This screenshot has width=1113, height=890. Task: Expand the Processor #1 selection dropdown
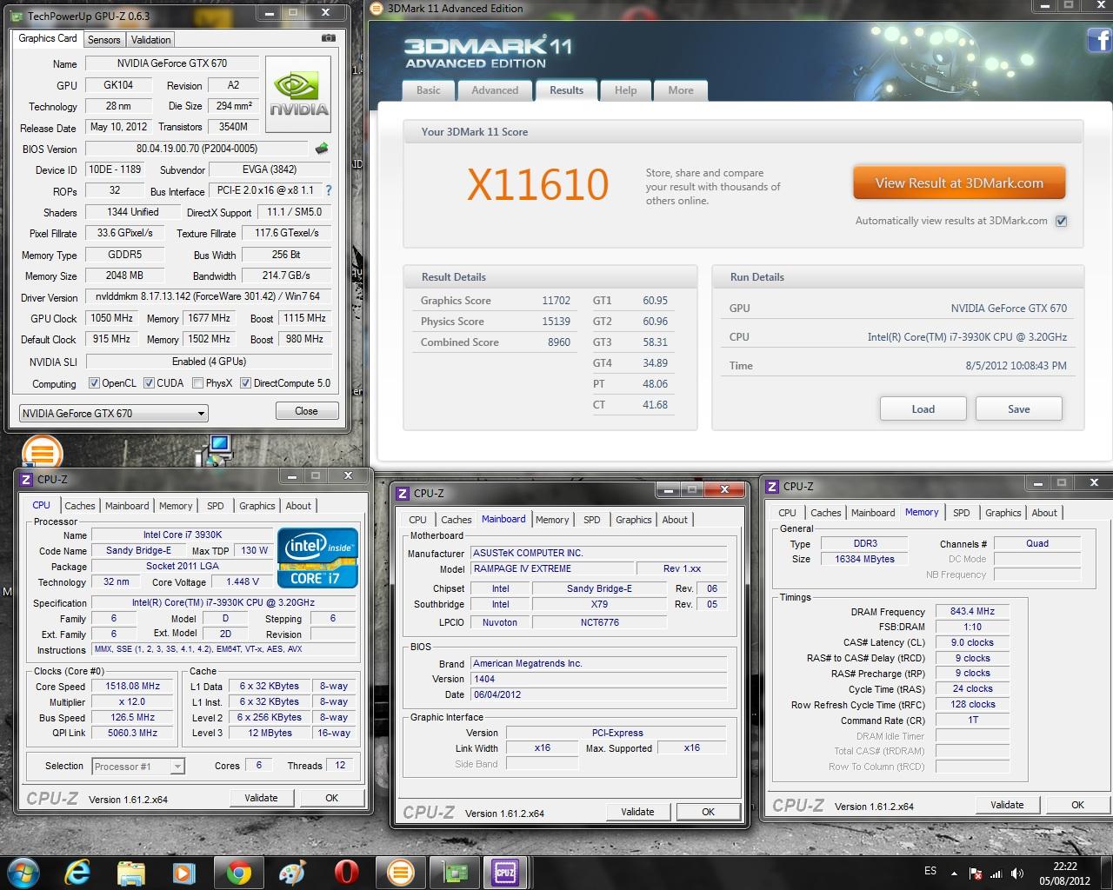click(177, 767)
